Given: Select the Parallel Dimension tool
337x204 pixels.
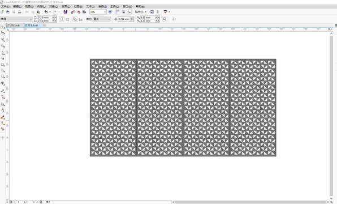Looking at the screenshot, I should click(3, 91).
